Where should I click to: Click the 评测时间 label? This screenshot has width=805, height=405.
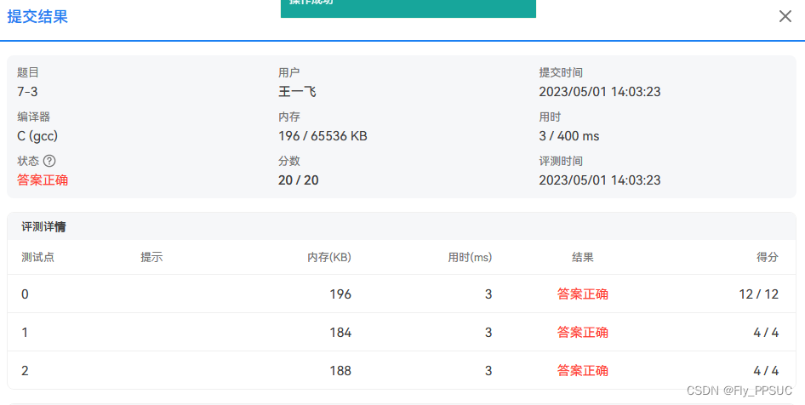(561, 161)
